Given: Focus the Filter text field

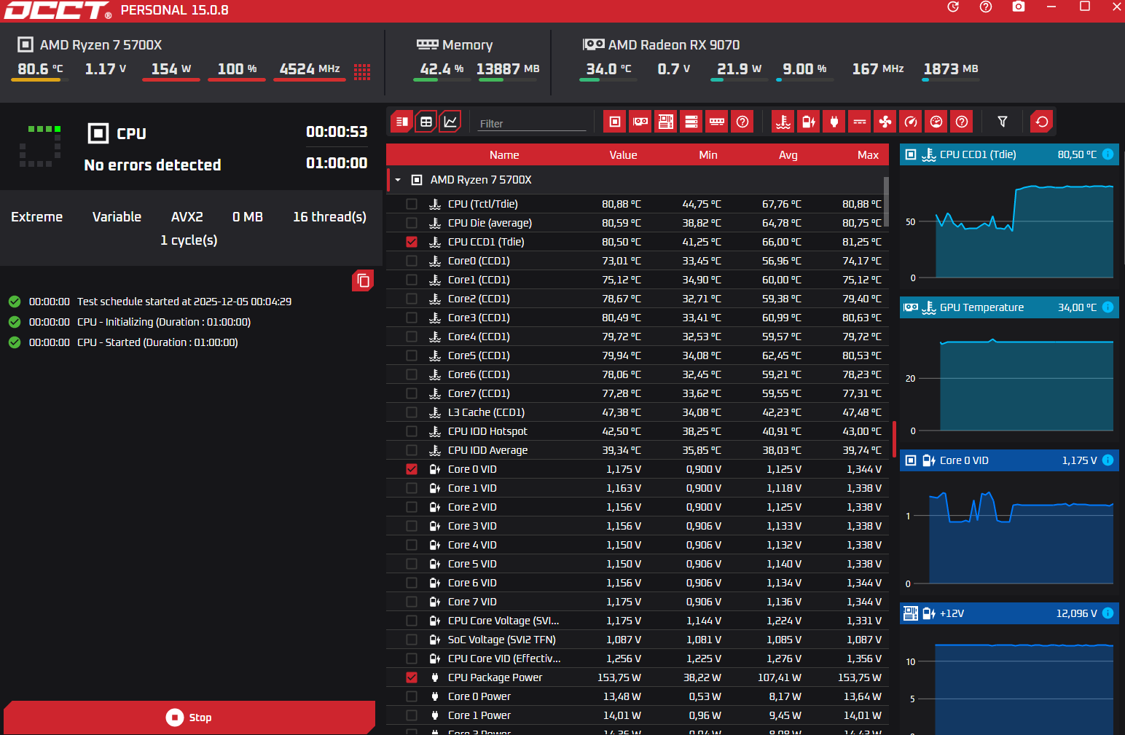Looking at the screenshot, I should point(532,123).
